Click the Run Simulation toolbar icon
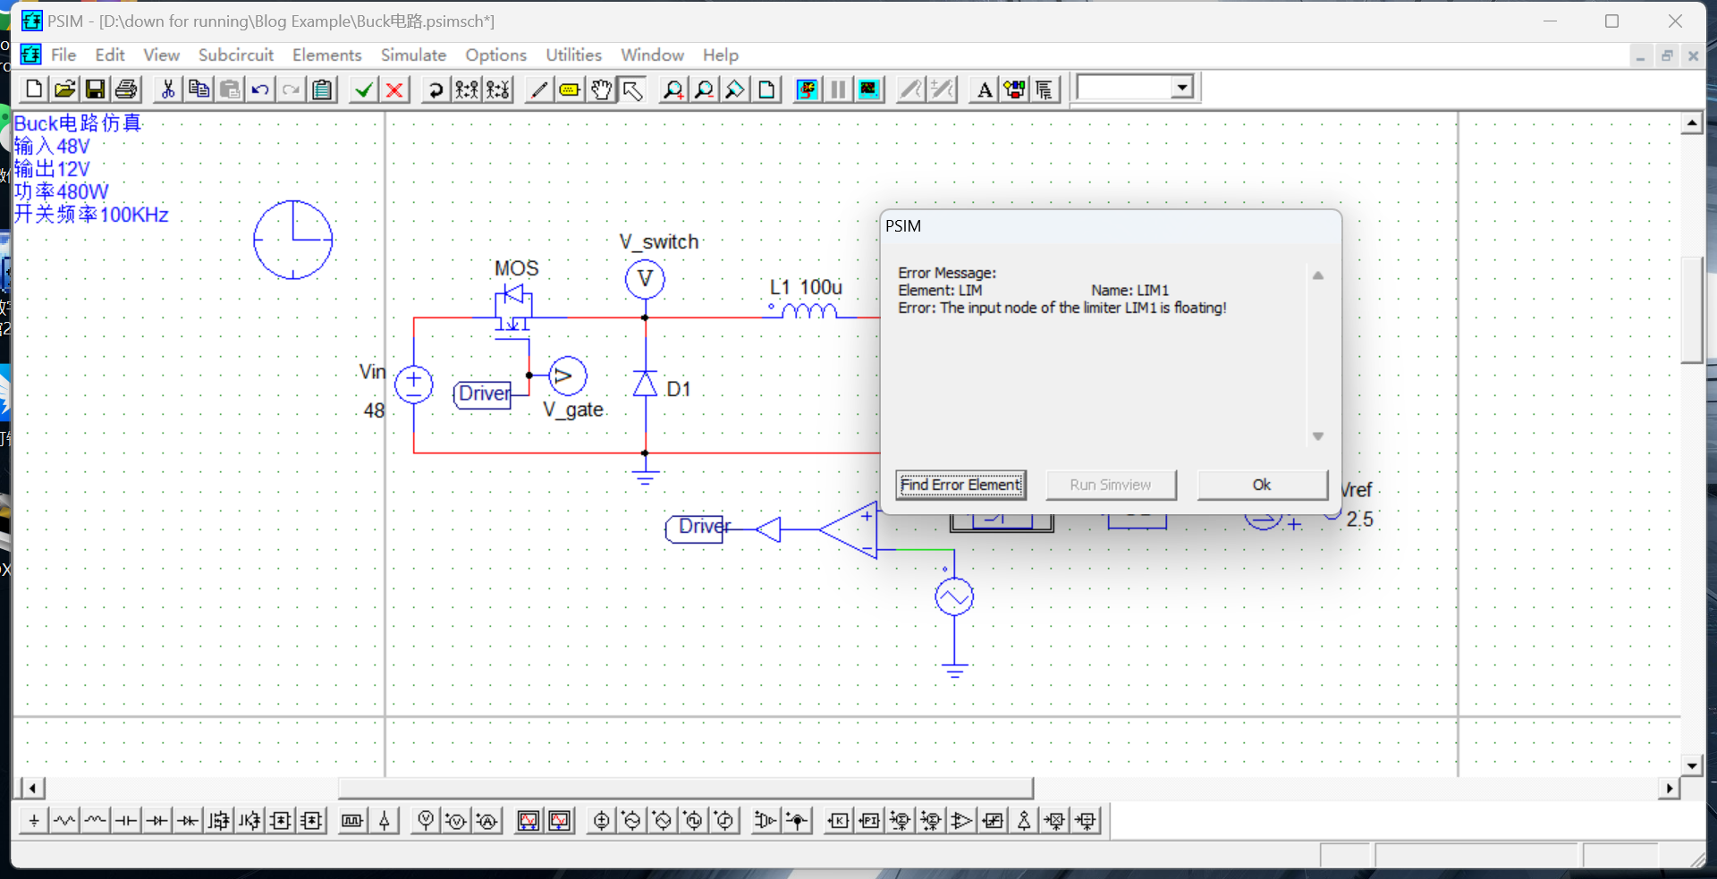 click(x=807, y=89)
